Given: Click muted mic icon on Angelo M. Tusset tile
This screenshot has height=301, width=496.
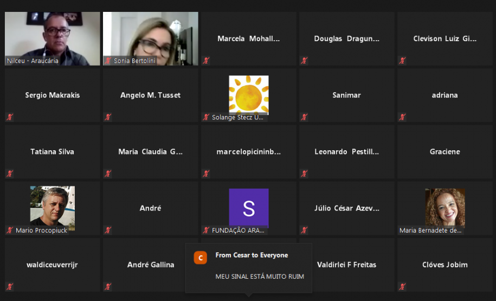Looking at the screenshot, I should (x=108, y=117).
